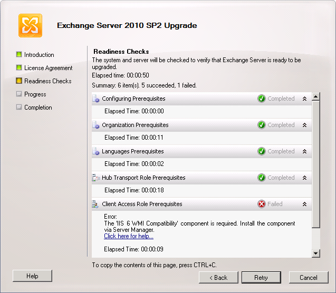Click the 'Readiness Checks' page heading

click(121, 52)
